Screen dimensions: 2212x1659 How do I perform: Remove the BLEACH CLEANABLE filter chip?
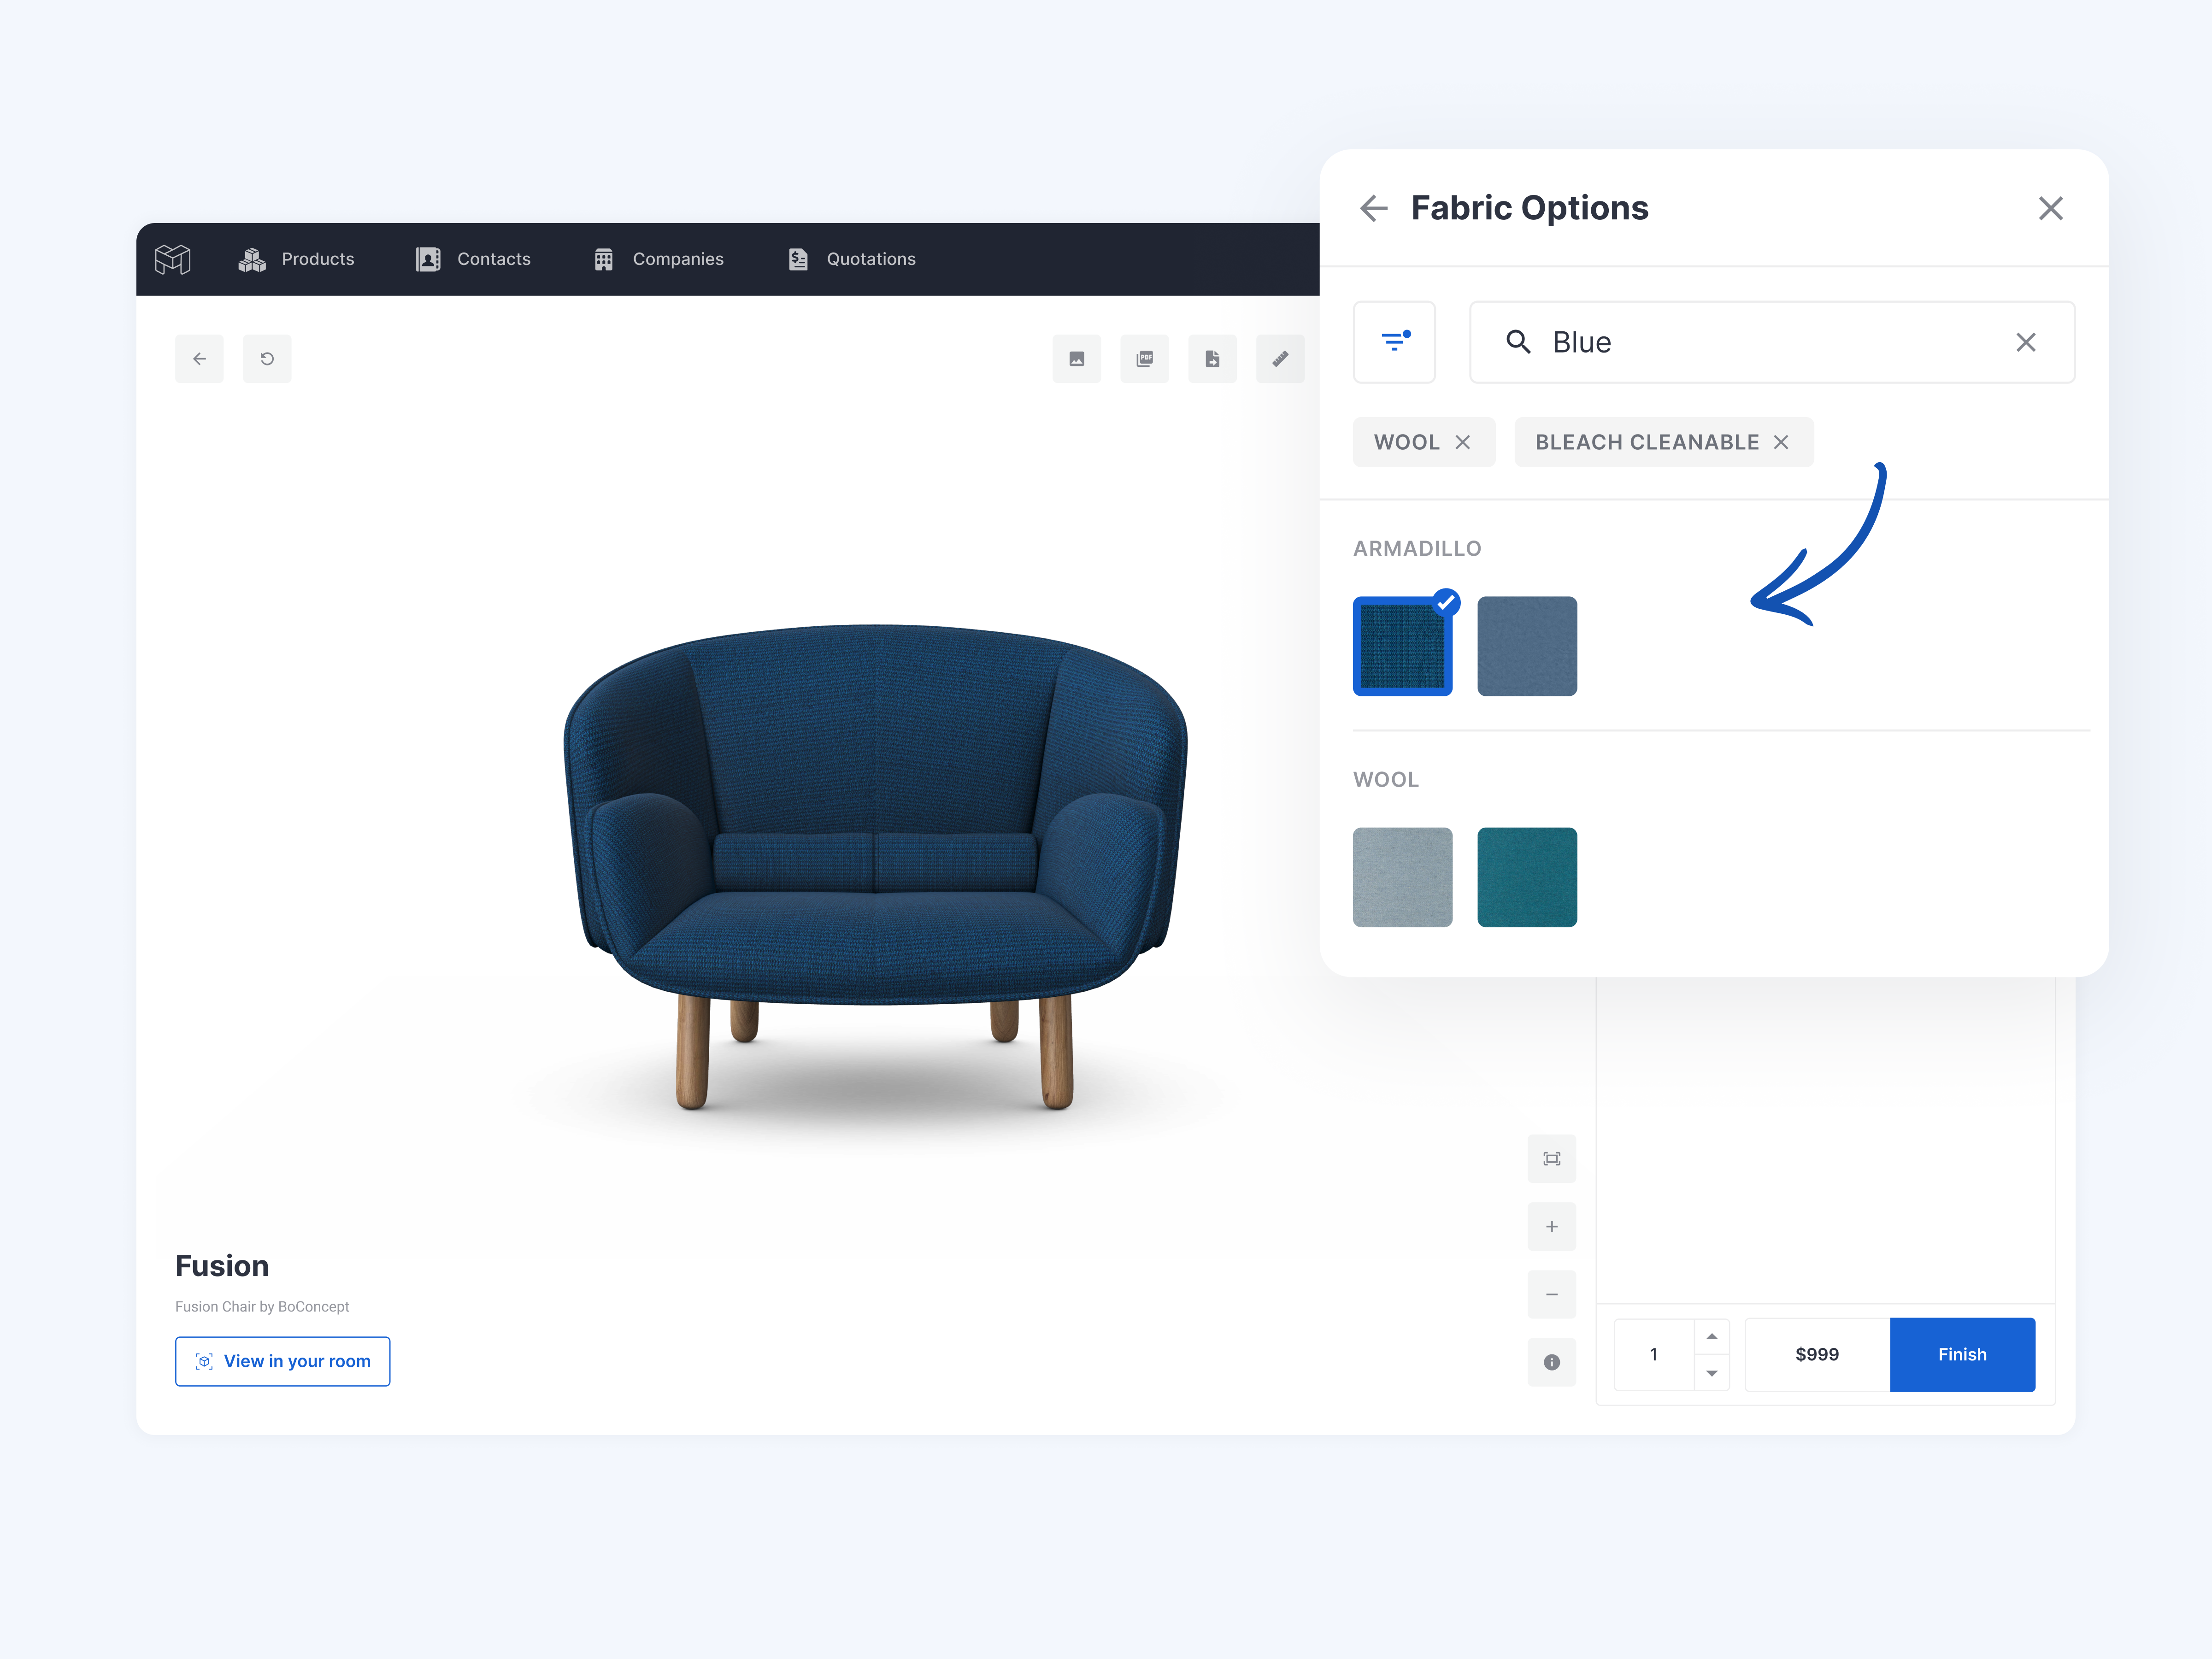[x=1781, y=442]
